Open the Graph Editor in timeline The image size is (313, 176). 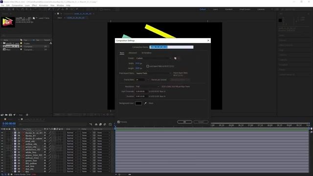click(x=110, y=124)
